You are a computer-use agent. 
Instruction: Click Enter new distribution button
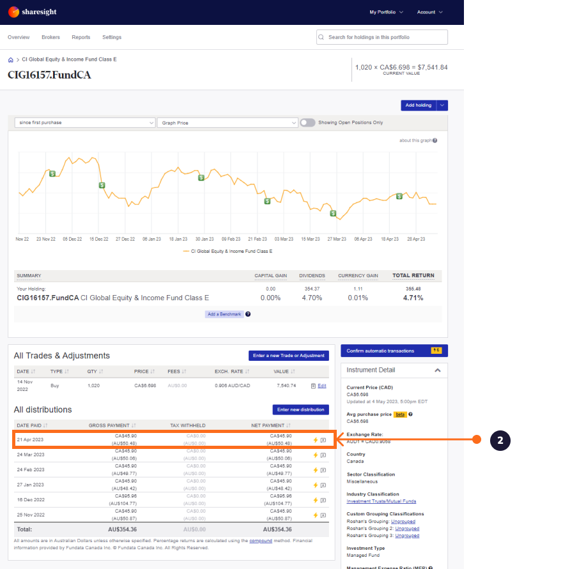[x=300, y=409]
